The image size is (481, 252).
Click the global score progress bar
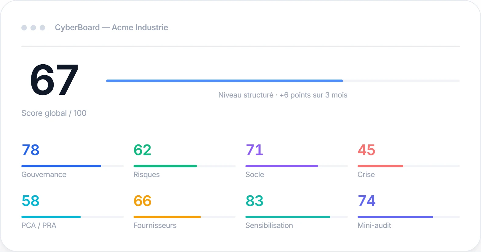coord(283,81)
